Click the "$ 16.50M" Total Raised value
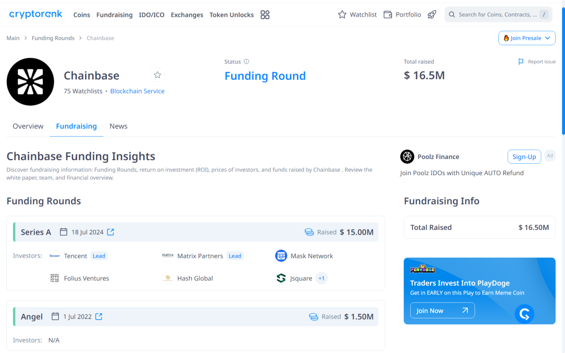 point(534,227)
